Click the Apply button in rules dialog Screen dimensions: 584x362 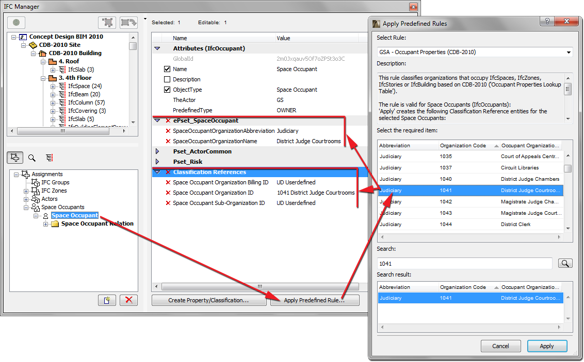coord(547,346)
